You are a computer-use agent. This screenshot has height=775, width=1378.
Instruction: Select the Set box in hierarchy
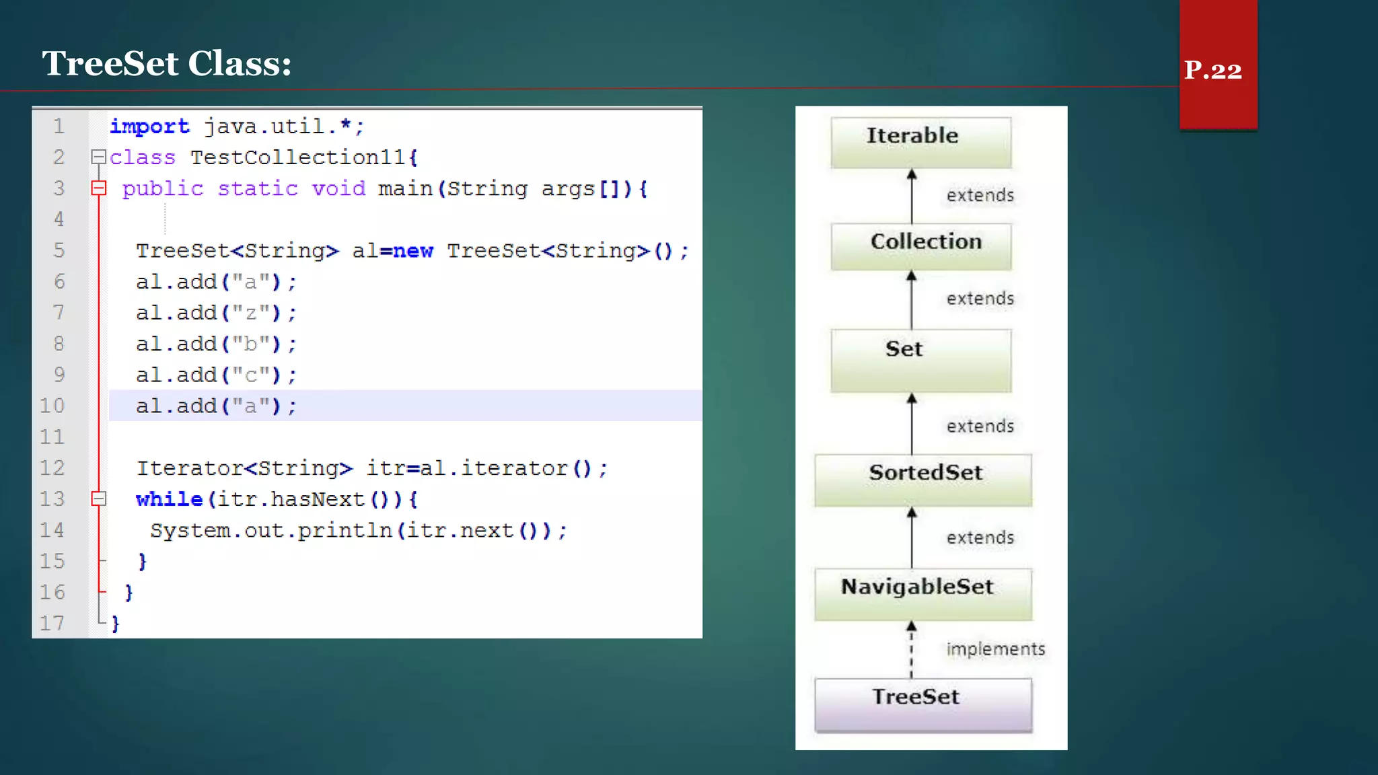[920, 360]
